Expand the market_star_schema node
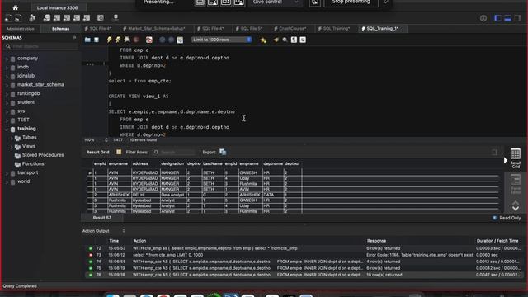 [7, 85]
